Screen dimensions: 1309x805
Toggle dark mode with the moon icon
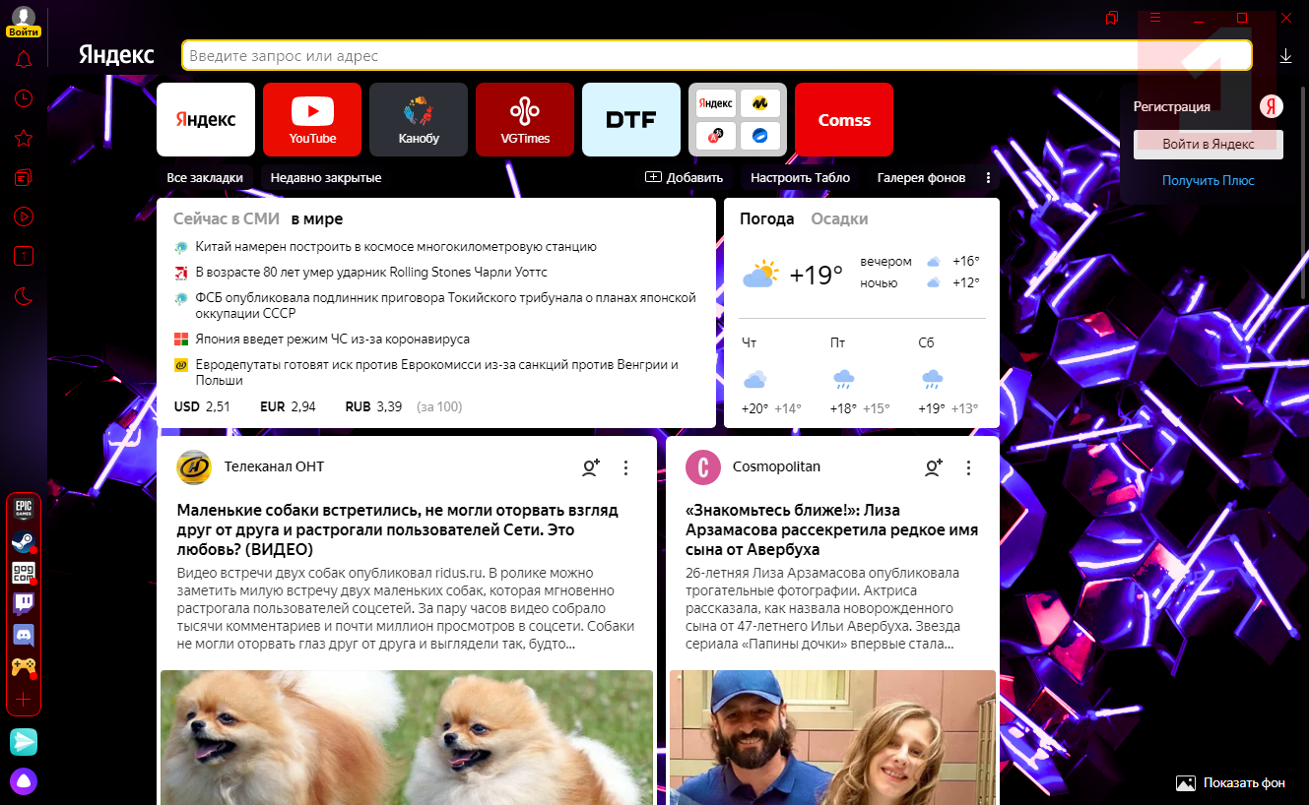(x=24, y=295)
